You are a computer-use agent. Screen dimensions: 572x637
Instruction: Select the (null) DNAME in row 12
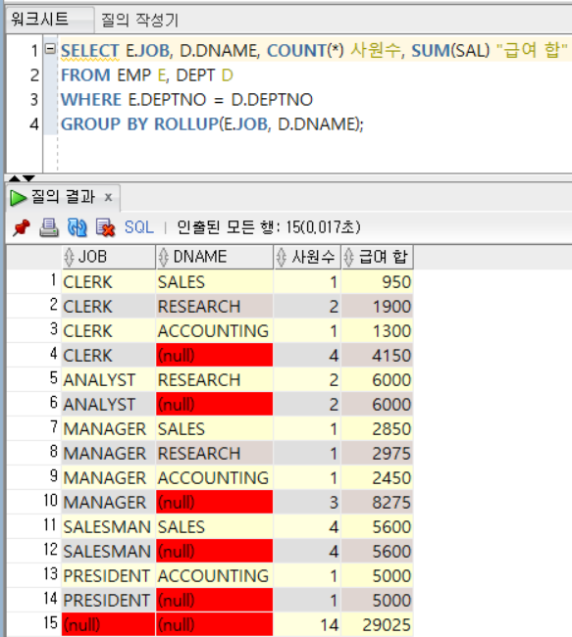pyautogui.click(x=215, y=552)
